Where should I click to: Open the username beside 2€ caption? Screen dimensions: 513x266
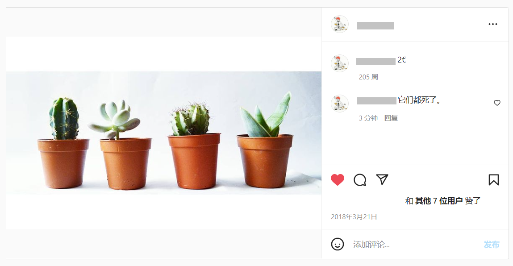click(x=376, y=61)
